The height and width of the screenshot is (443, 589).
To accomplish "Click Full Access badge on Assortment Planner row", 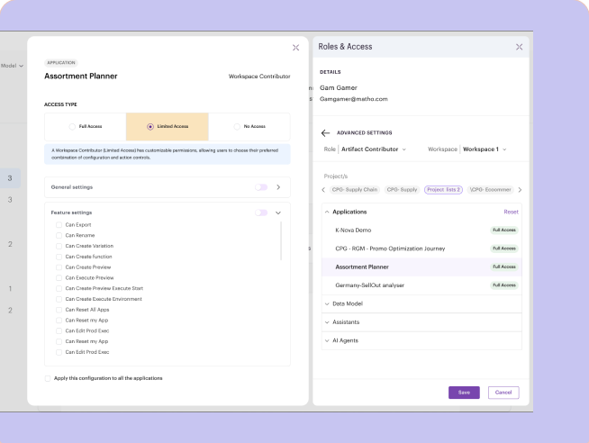I will [x=504, y=267].
